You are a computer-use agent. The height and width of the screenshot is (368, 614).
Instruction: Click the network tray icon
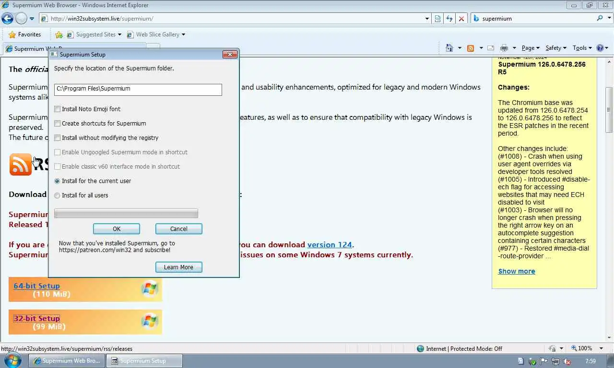(x=555, y=361)
